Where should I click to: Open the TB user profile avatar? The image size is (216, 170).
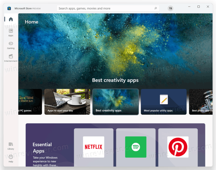point(170,8)
